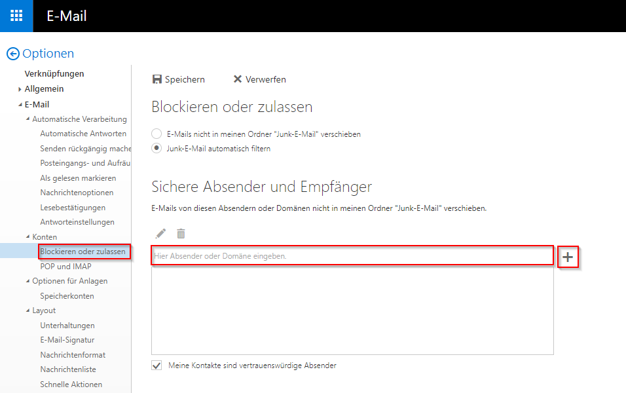Click the back arrow next to Optionen

12,54
